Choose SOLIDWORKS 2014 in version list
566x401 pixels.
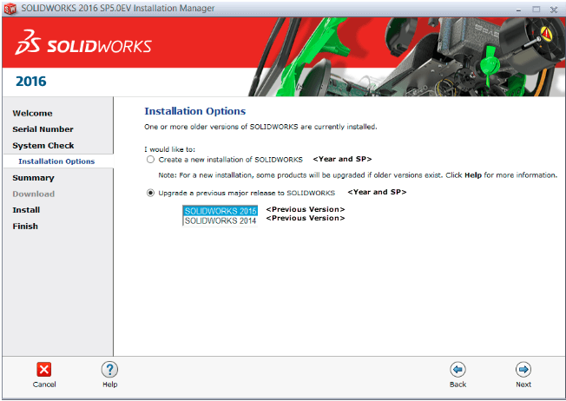click(220, 220)
